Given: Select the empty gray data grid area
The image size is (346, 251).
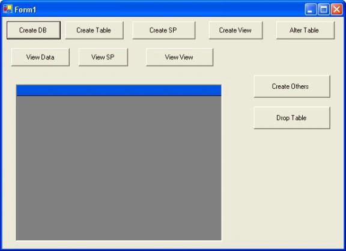Looking at the screenshot, I should pyautogui.click(x=119, y=168).
